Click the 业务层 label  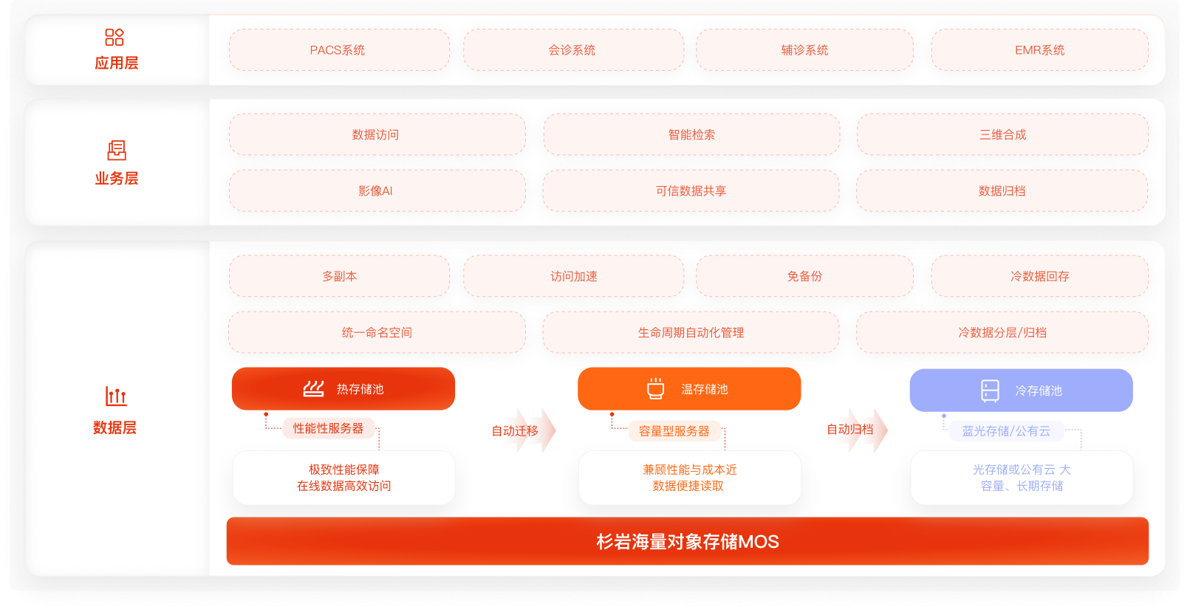(x=117, y=179)
